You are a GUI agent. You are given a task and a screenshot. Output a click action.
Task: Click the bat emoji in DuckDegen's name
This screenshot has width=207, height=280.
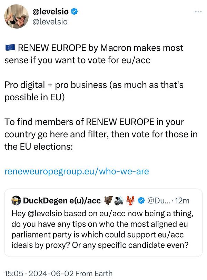point(109,200)
